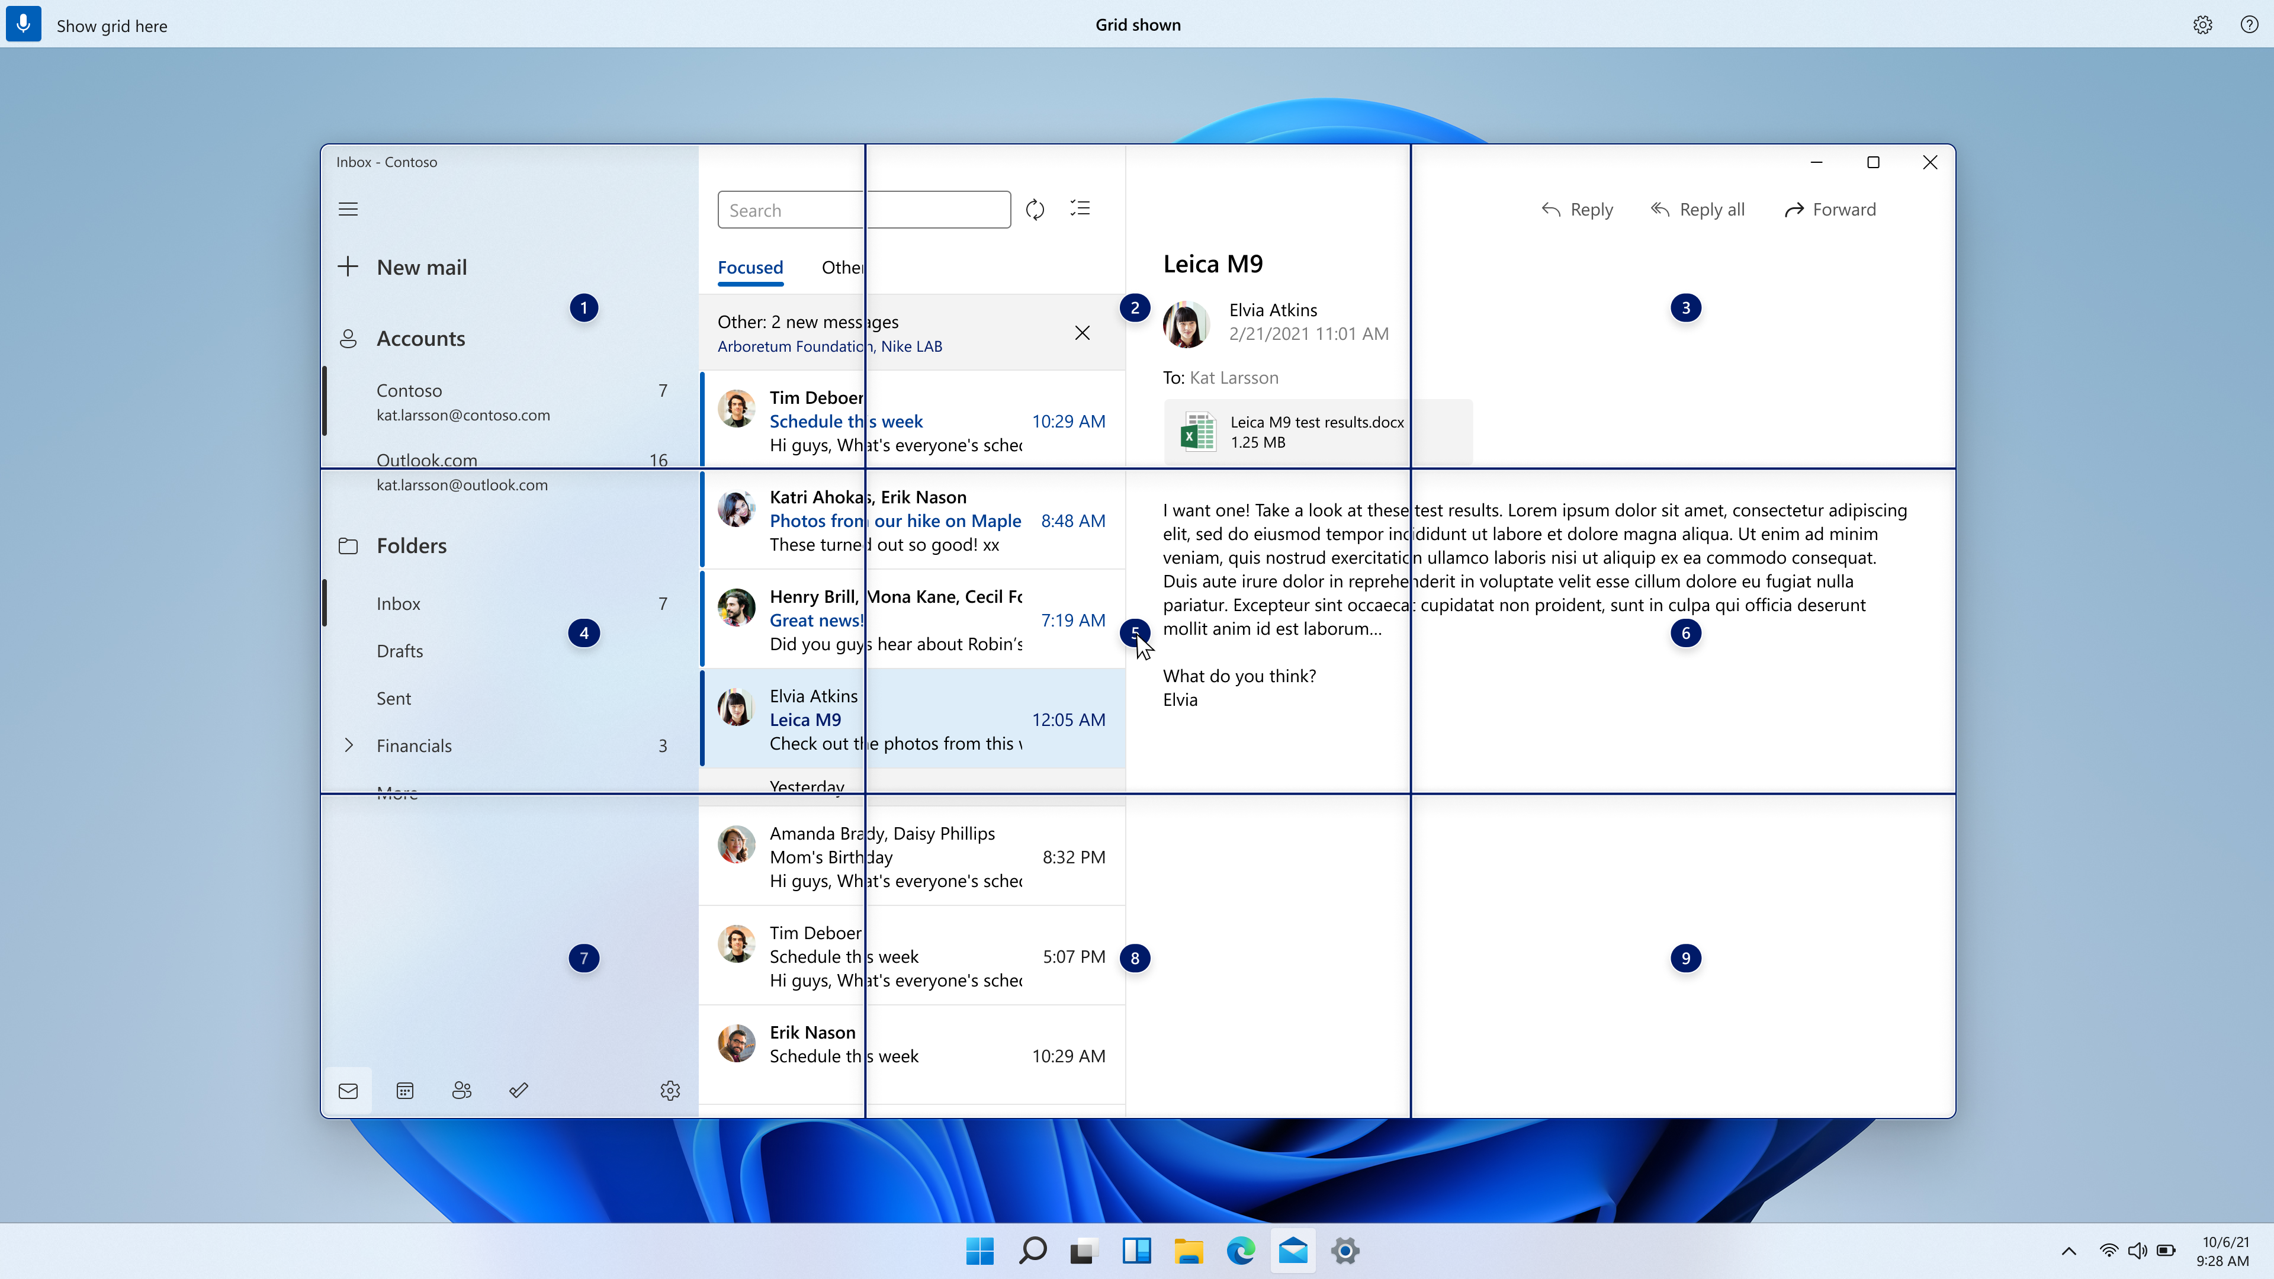Click the Forward icon for email

click(x=1793, y=209)
